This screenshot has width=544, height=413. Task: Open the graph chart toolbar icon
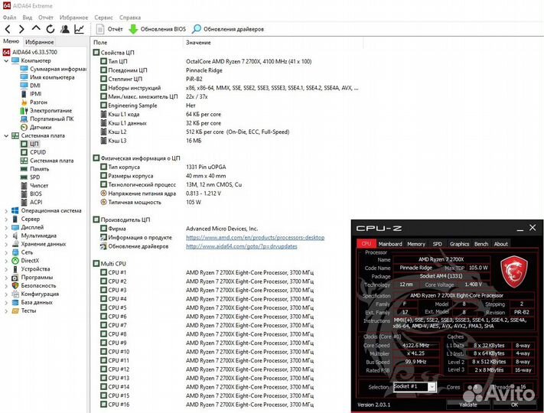pos(79,29)
